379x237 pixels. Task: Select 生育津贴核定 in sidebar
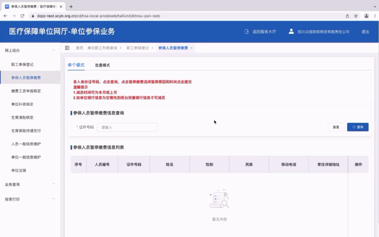[22, 117]
